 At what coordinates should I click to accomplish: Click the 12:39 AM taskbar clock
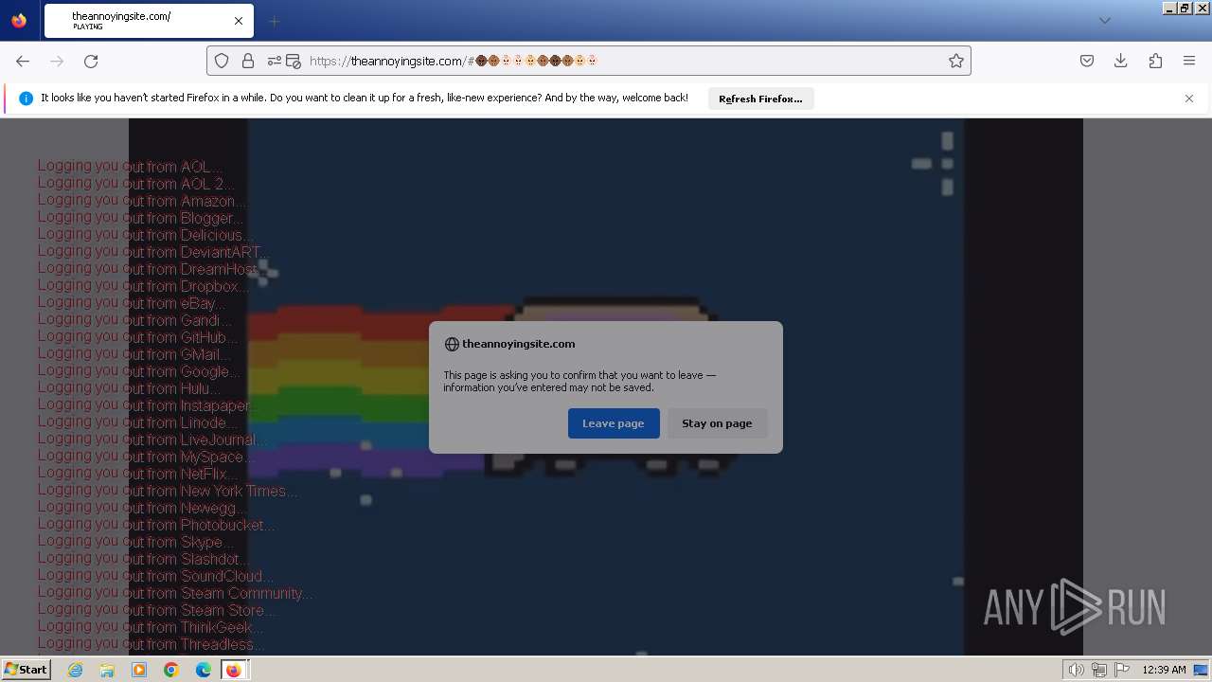1164,670
